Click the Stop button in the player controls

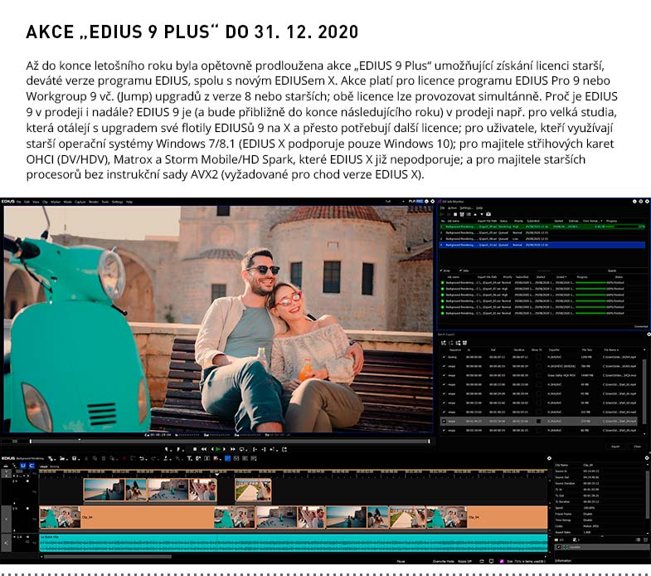pos(194,449)
